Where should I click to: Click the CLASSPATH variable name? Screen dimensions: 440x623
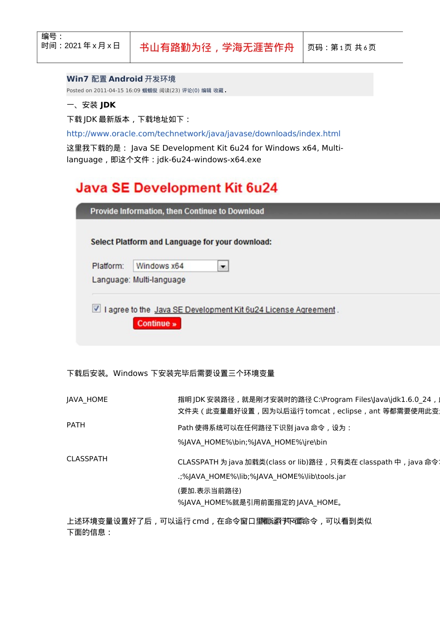(x=87, y=459)
